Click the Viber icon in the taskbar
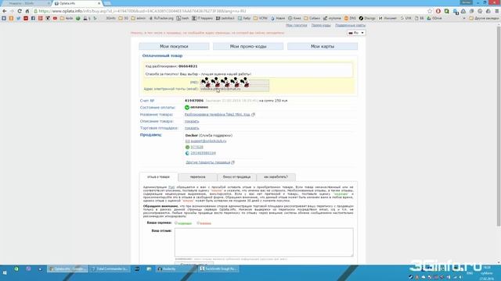This screenshot has height=281, width=501. pos(28,269)
